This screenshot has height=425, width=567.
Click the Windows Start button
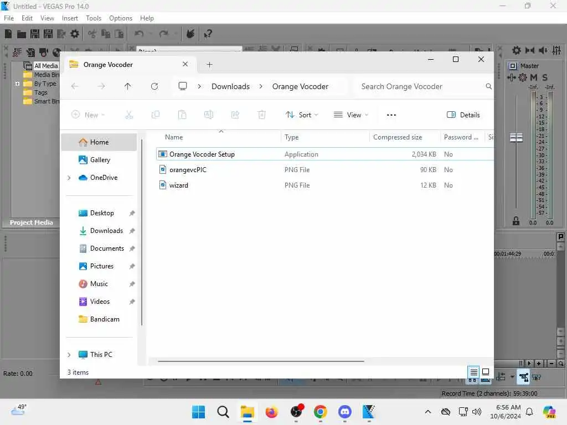199,412
